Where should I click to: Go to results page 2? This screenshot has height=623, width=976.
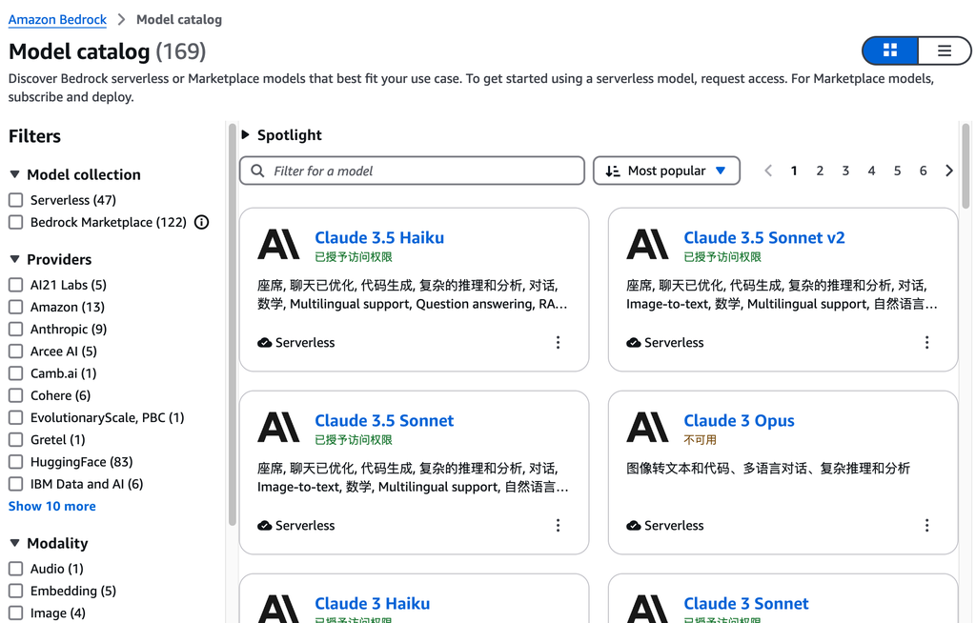pyautogui.click(x=820, y=171)
